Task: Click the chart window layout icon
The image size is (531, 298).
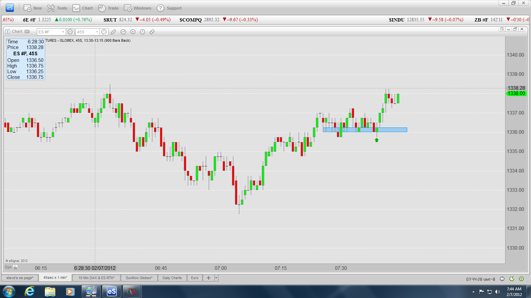Action: click(8, 31)
